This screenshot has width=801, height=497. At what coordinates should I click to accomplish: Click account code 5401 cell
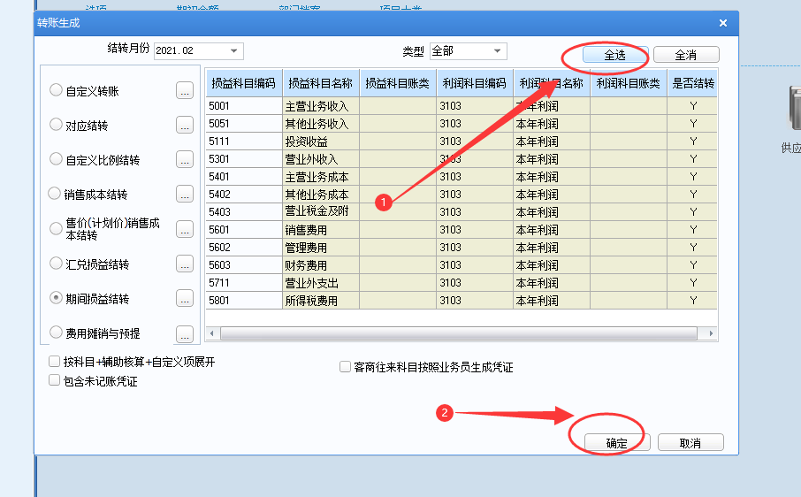click(244, 177)
